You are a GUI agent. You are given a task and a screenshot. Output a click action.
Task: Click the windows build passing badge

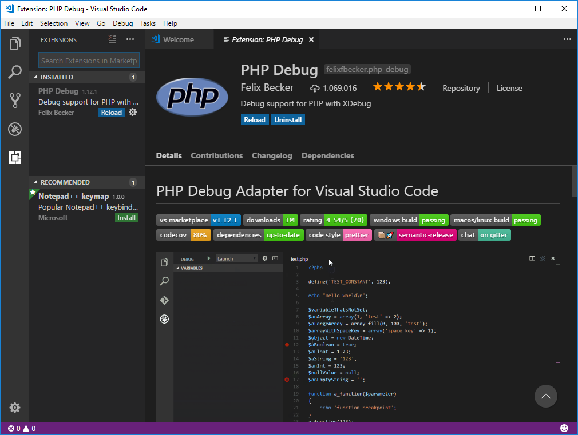409,220
